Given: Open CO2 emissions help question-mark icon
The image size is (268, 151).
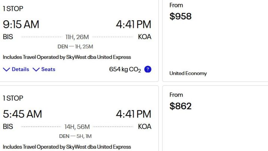Looking at the screenshot, I should pyautogui.click(x=148, y=69).
